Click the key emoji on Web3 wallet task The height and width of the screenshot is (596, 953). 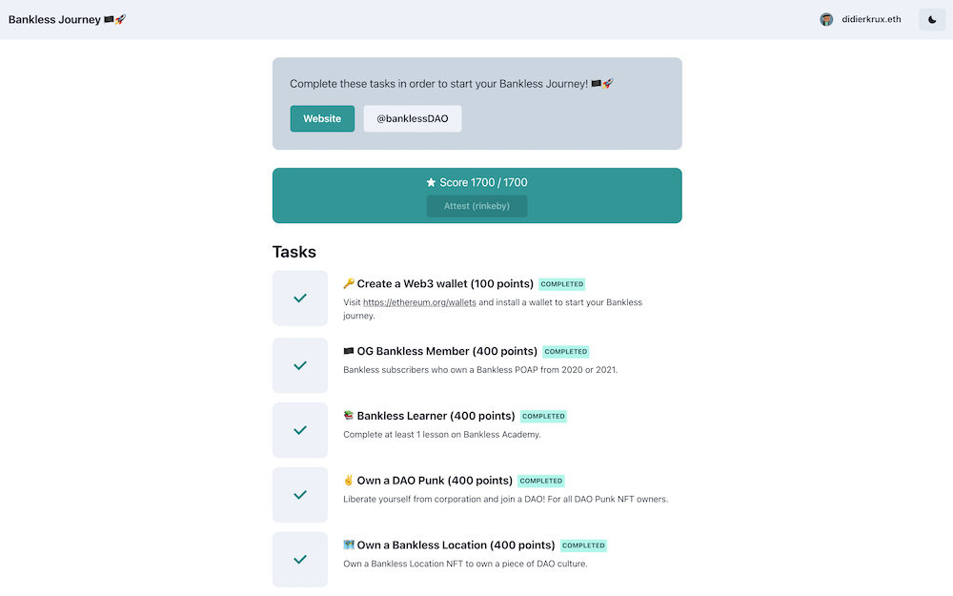(349, 283)
